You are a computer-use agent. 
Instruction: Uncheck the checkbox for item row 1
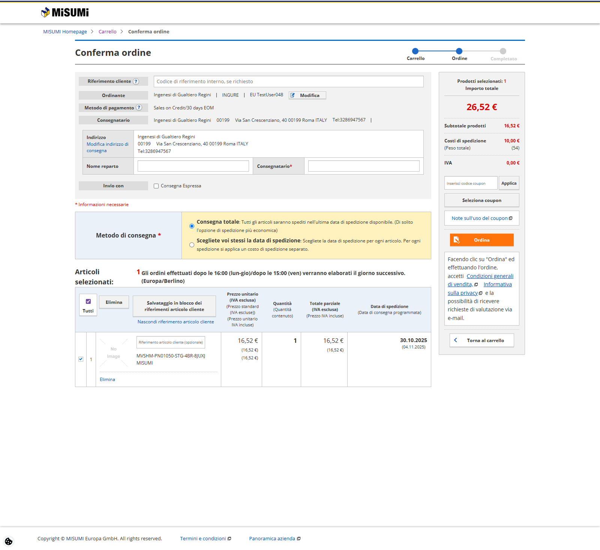[x=81, y=359]
